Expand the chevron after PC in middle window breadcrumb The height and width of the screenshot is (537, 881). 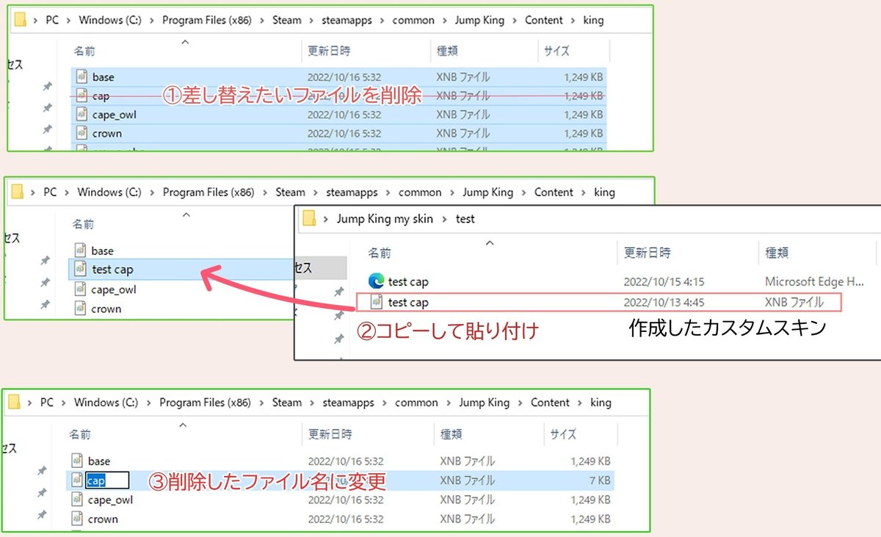(x=67, y=192)
